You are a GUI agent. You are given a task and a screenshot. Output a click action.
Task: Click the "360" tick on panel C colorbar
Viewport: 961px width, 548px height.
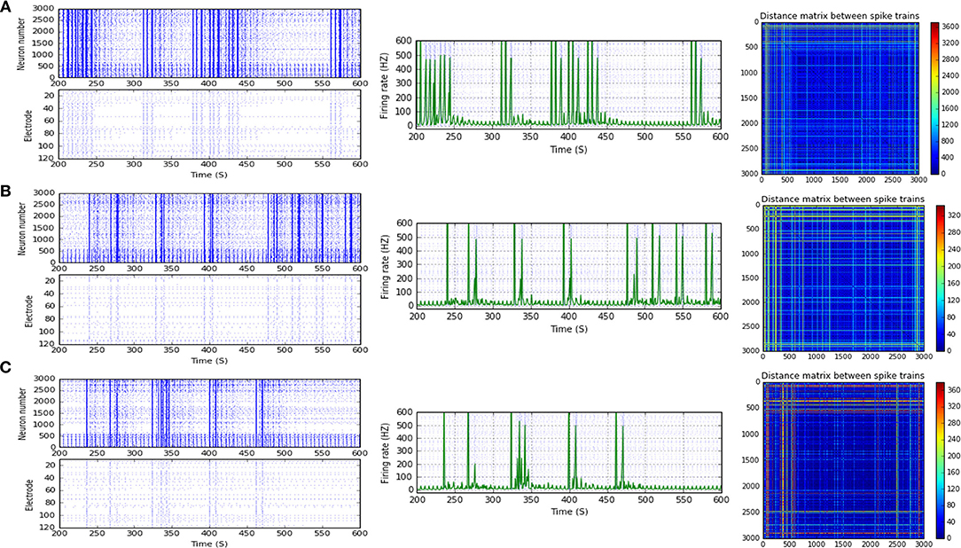(x=953, y=388)
